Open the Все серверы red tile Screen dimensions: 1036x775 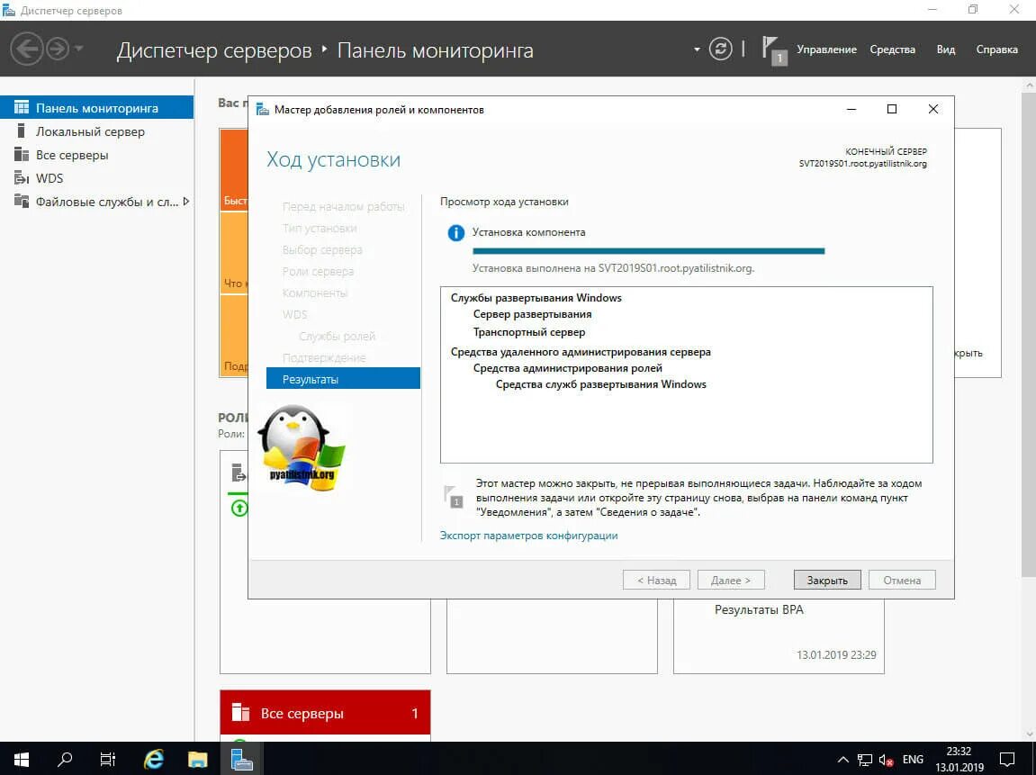tap(325, 713)
